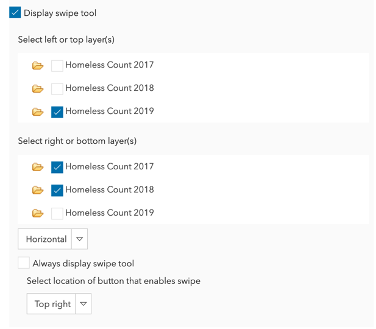Click folder icon beside Homeless Count 2019 in right/bottom layers
The image size is (376, 329).
pos(38,213)
